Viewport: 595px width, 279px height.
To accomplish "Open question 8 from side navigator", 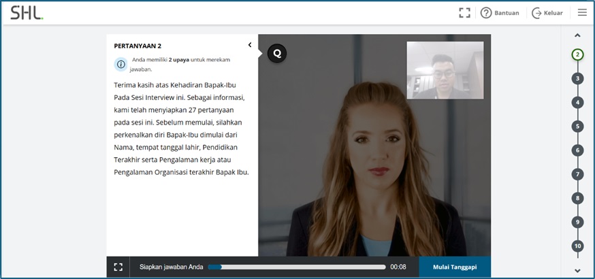I will 577,198.
